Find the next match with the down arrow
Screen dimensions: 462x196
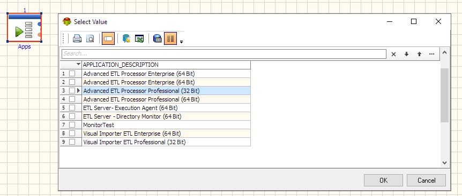pos(406,54)
